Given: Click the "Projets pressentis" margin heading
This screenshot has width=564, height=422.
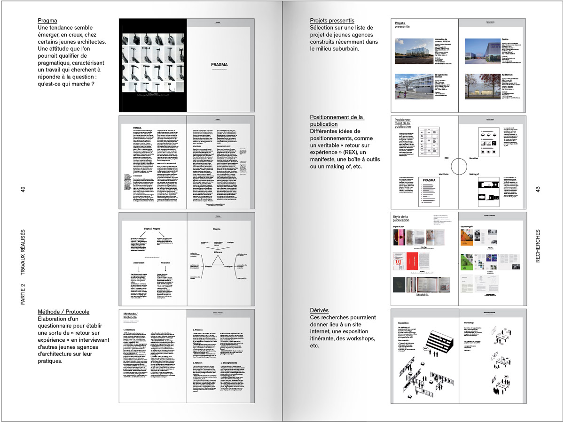Looking at the screenshot, I should (332, 21).
